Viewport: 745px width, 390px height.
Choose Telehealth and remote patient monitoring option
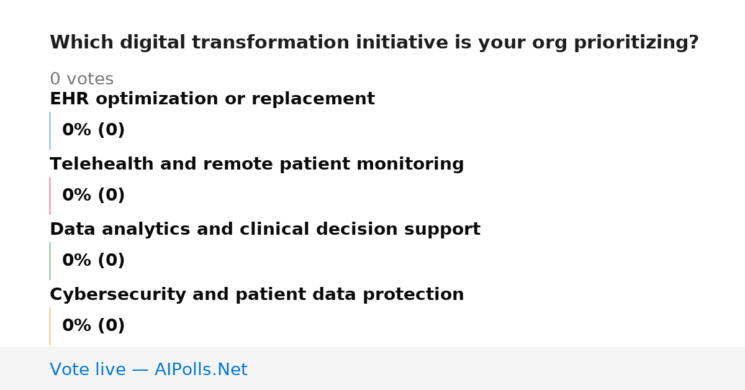tap(257, 165)
